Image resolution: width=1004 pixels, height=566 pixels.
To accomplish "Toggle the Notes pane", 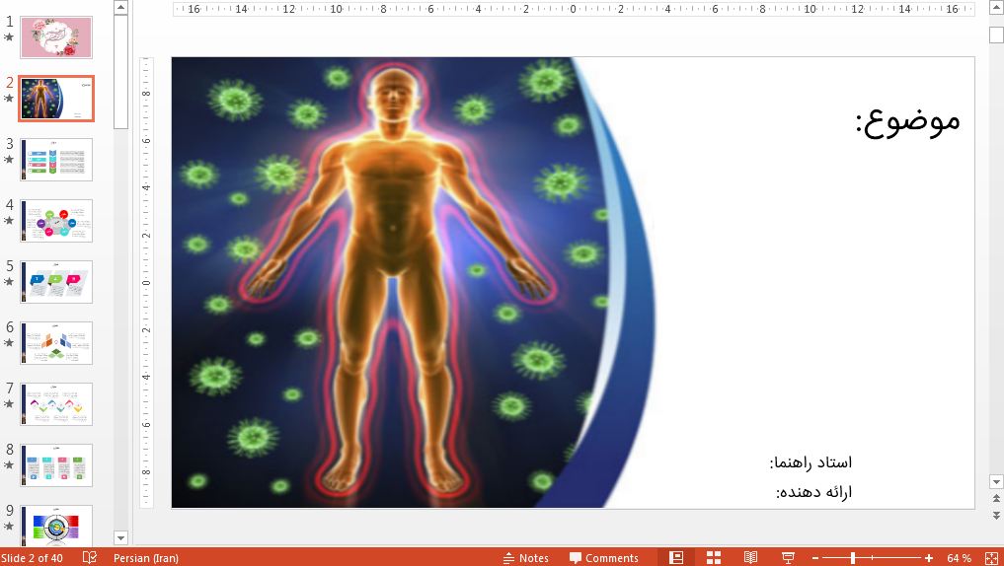I will click(x=525, y=558).
